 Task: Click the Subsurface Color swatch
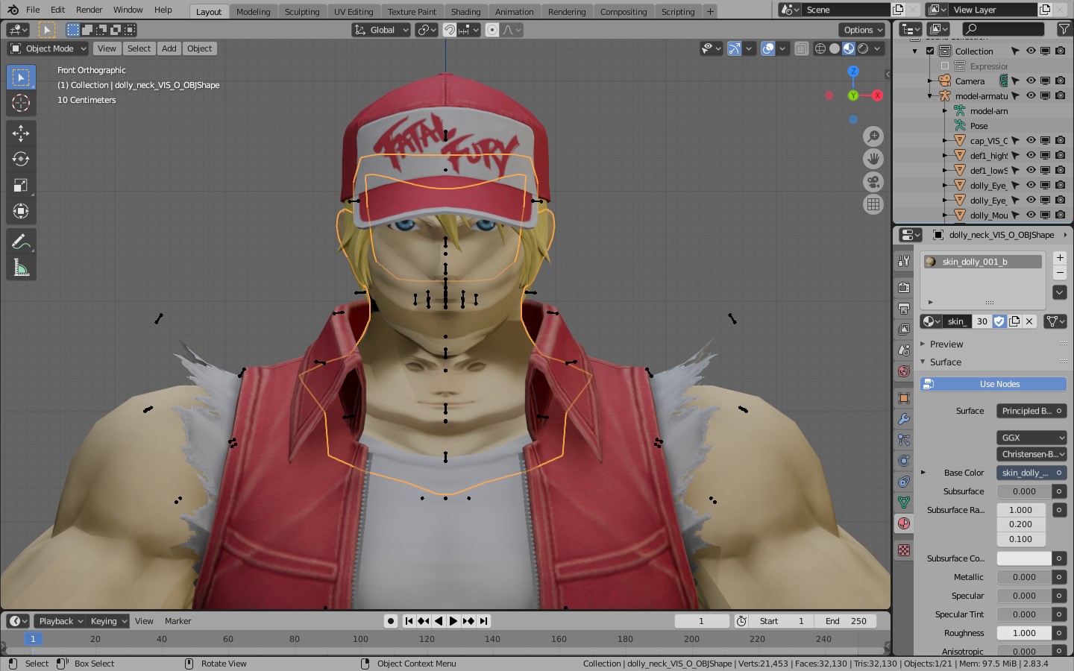1024,558
